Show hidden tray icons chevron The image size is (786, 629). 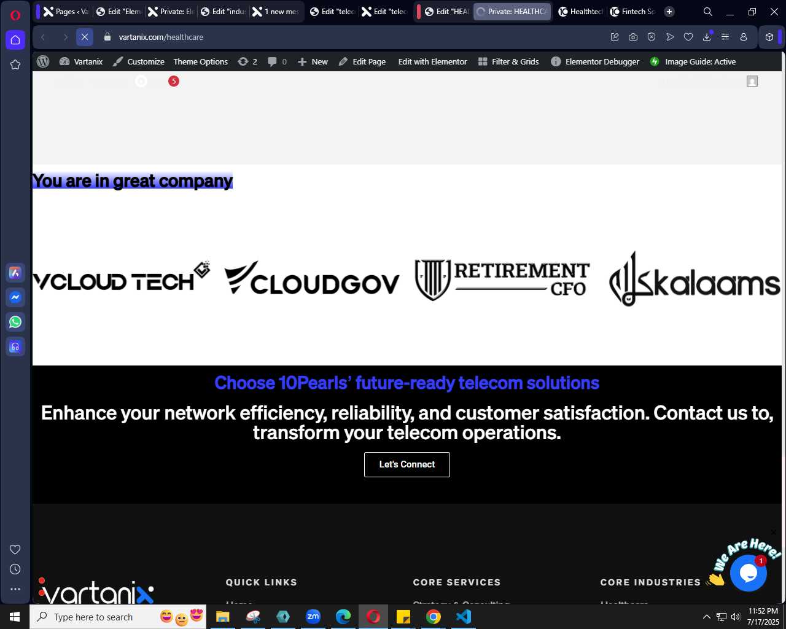click(x=706, y=617)
